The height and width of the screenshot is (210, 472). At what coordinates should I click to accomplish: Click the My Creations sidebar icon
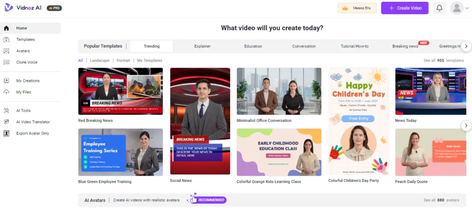coord(6,81)
